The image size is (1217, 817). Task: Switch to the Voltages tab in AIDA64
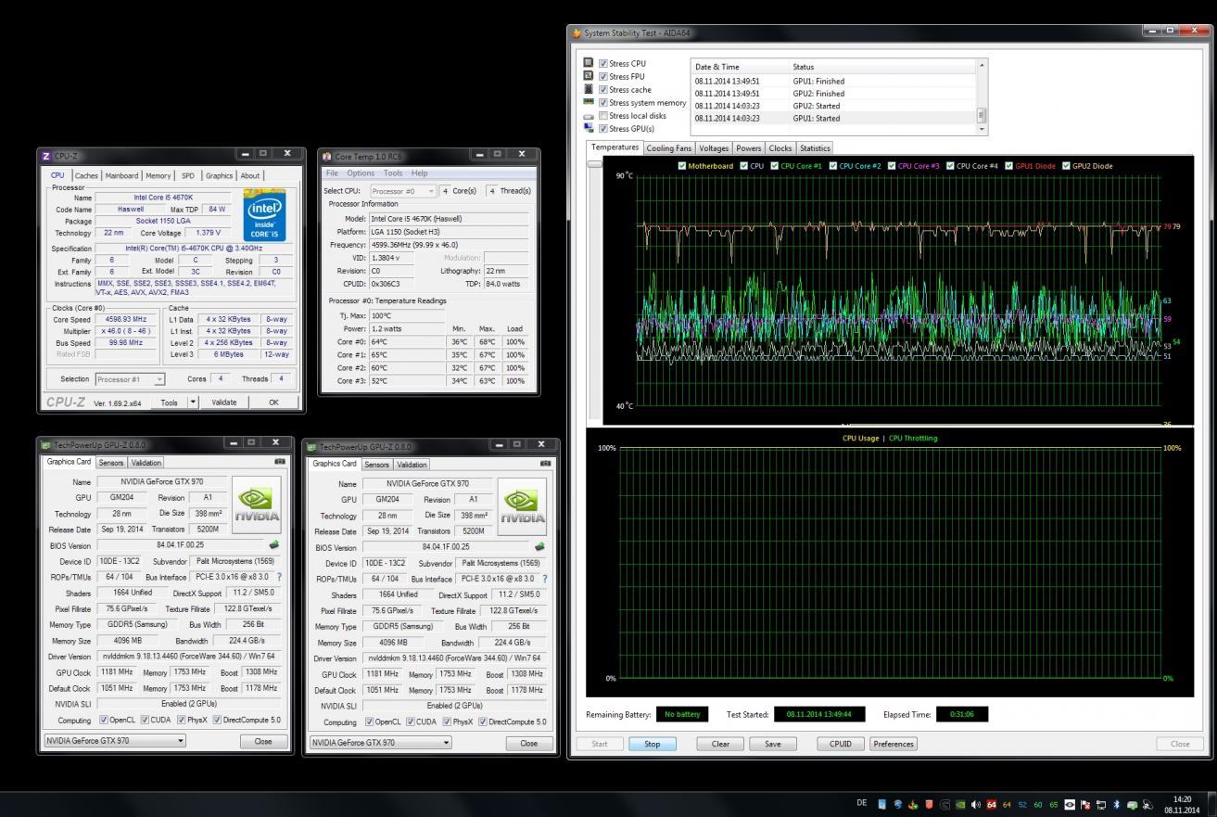point(713,147)
